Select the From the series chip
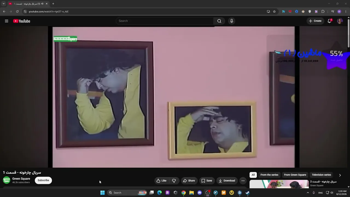 pos(269,175)
